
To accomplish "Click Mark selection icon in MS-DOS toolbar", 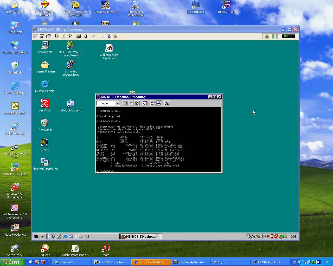I will (125, 103).
